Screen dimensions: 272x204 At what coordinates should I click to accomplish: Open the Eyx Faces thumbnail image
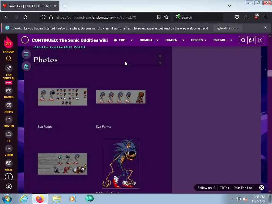[x=62, y=97]
